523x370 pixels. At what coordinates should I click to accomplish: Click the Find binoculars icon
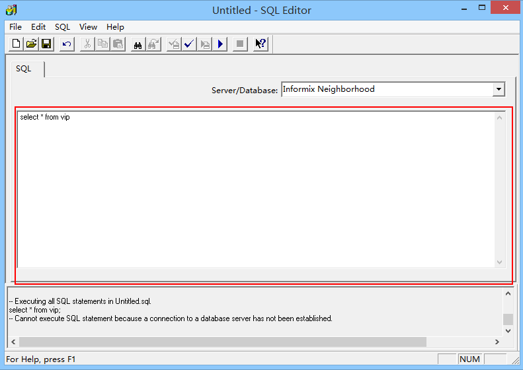138,44
